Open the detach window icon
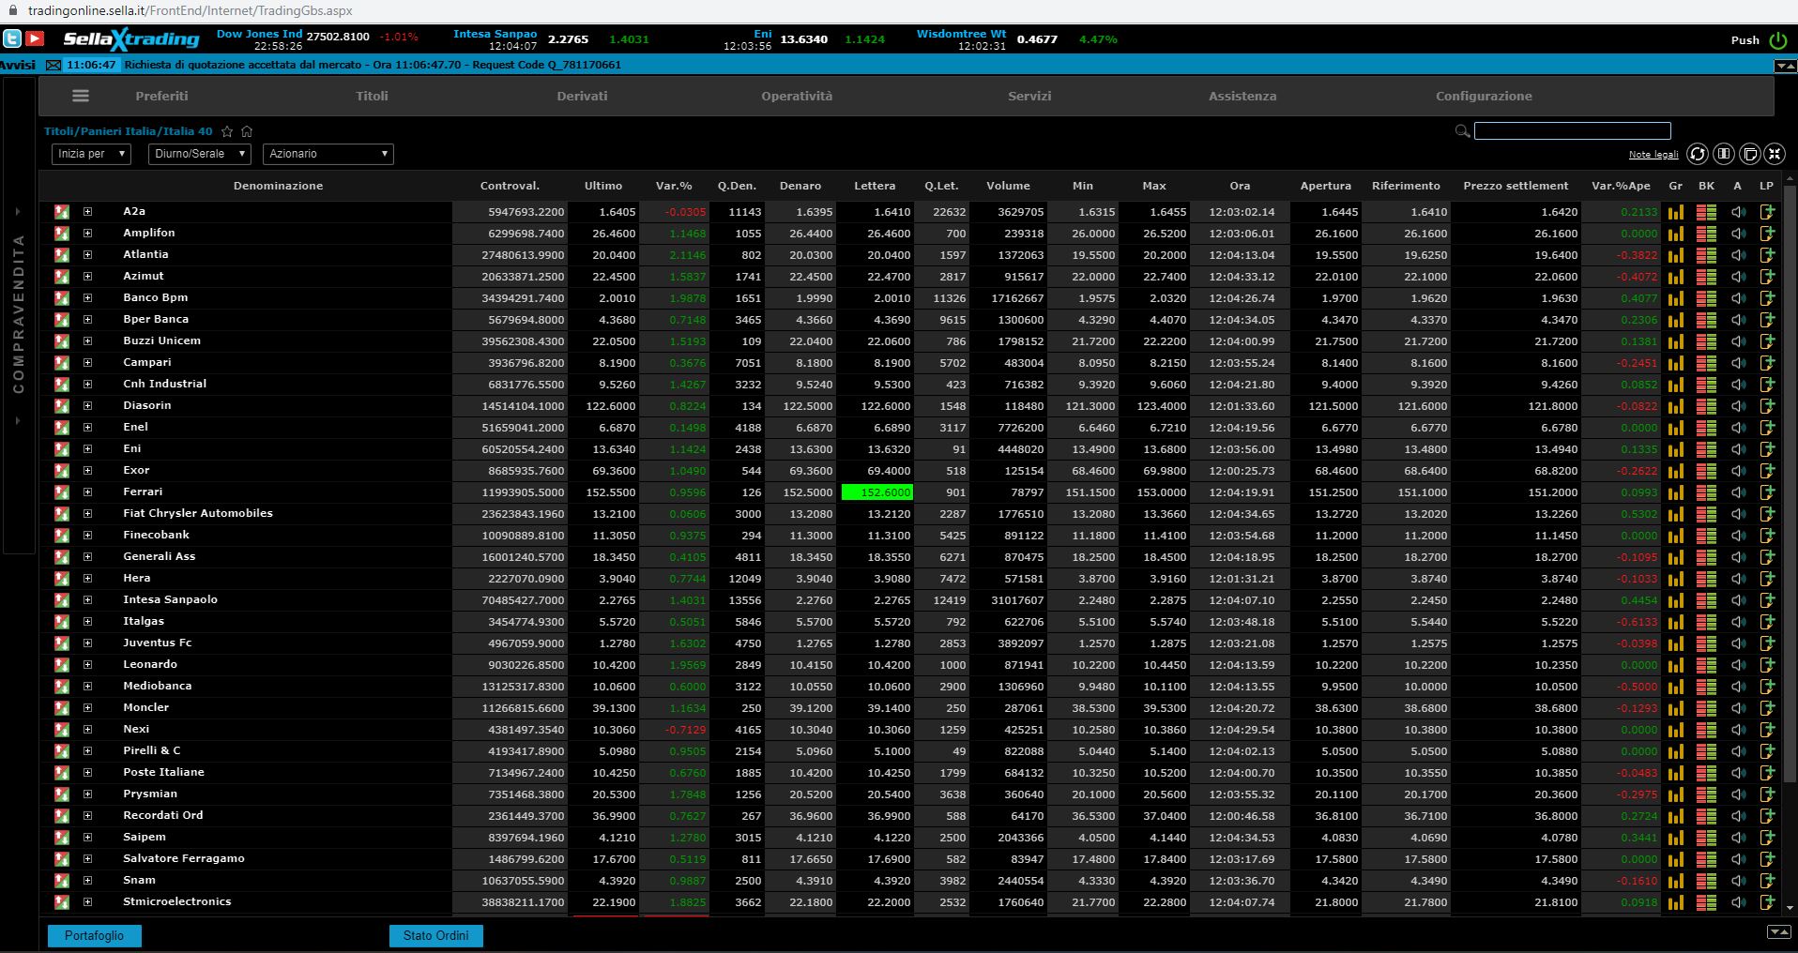 [1749, 154]
